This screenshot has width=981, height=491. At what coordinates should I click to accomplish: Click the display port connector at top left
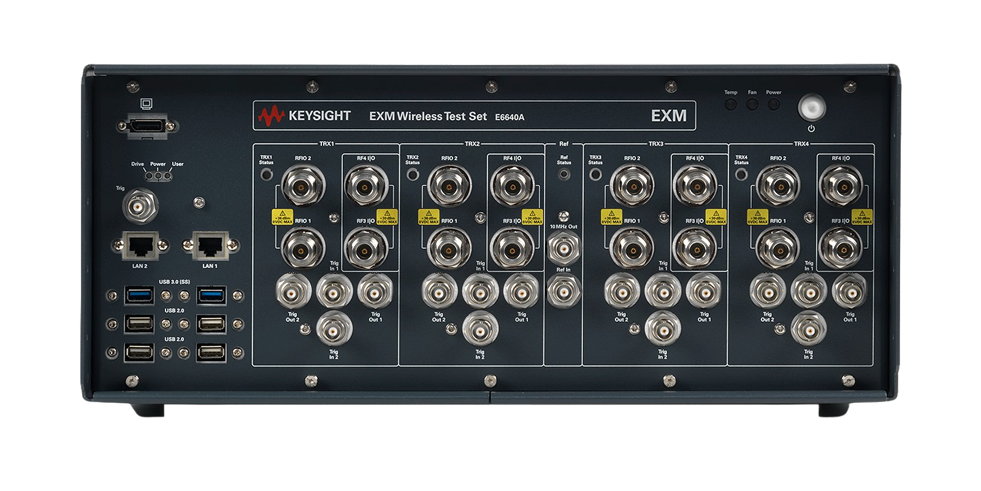click(146, 126)
